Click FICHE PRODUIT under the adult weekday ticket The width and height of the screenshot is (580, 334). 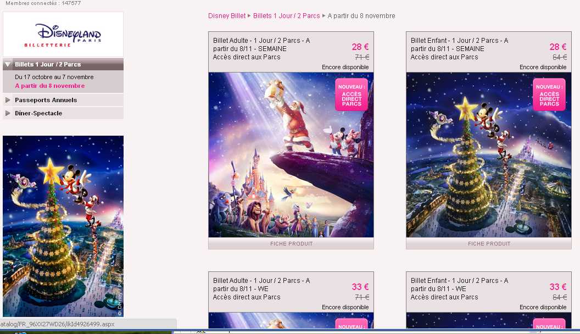[291, 243]
